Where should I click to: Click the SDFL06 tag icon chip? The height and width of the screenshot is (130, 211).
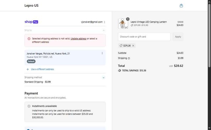[x=121, y=46]
